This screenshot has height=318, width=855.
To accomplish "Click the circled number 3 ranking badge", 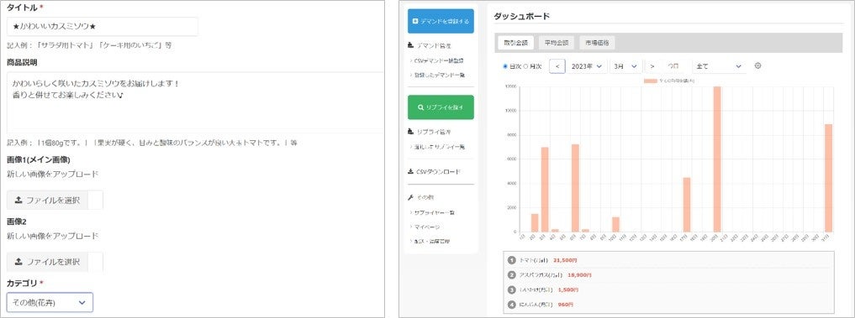I will tap(511, 289).
